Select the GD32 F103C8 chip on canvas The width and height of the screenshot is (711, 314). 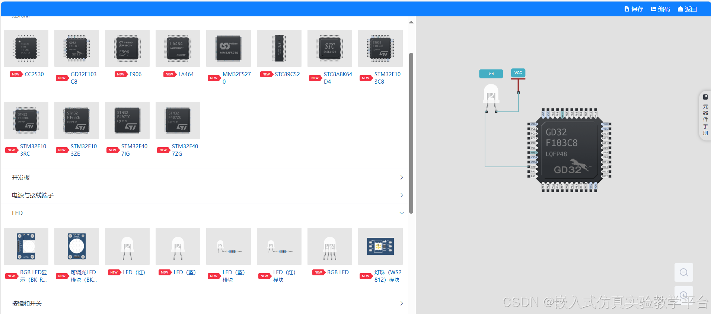pos(569,150)
